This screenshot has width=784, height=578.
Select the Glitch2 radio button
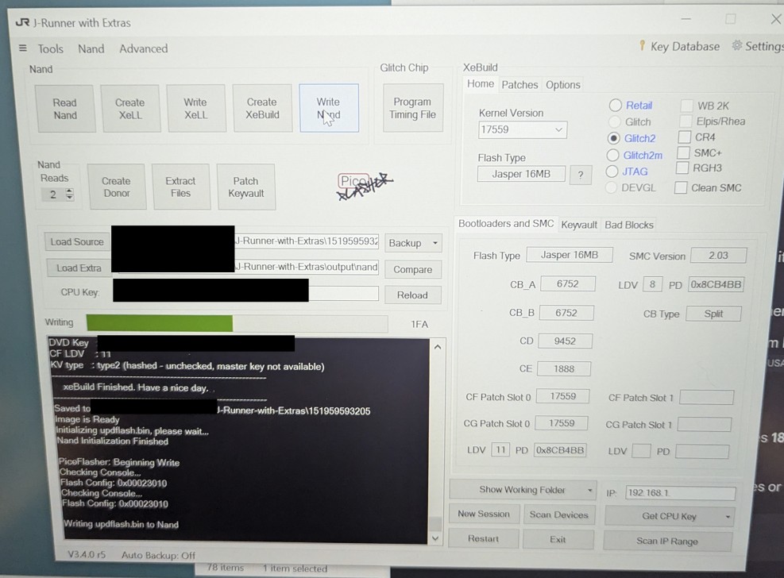613,138
